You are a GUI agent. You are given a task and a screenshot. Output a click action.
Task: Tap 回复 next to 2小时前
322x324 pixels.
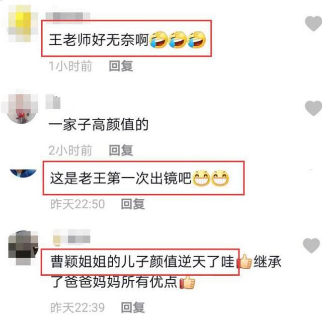[121, 150]
